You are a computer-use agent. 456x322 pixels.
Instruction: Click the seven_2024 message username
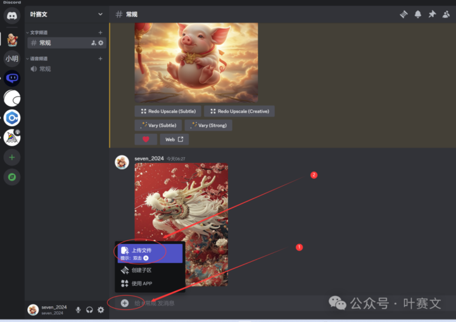(149, 158)
